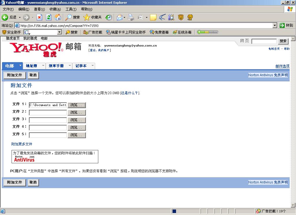Screen dimensions: 296x215
Task: Click the Home house icon
Action: [58, 17]
